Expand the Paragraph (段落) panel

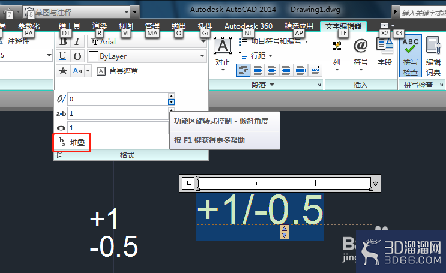[x=263, y=85]
